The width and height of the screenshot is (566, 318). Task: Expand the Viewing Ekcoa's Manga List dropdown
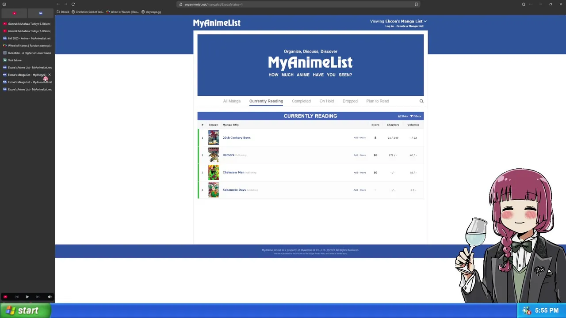point(398,21)
